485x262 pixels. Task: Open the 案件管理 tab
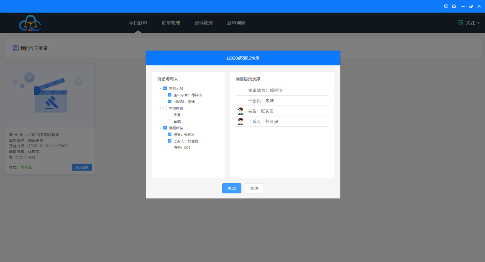(203, 23)
